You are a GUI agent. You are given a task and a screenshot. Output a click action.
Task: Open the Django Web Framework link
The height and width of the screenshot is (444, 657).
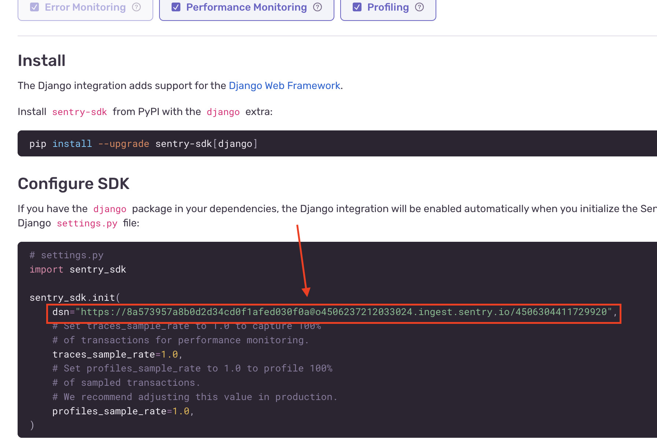click(285, 86)
